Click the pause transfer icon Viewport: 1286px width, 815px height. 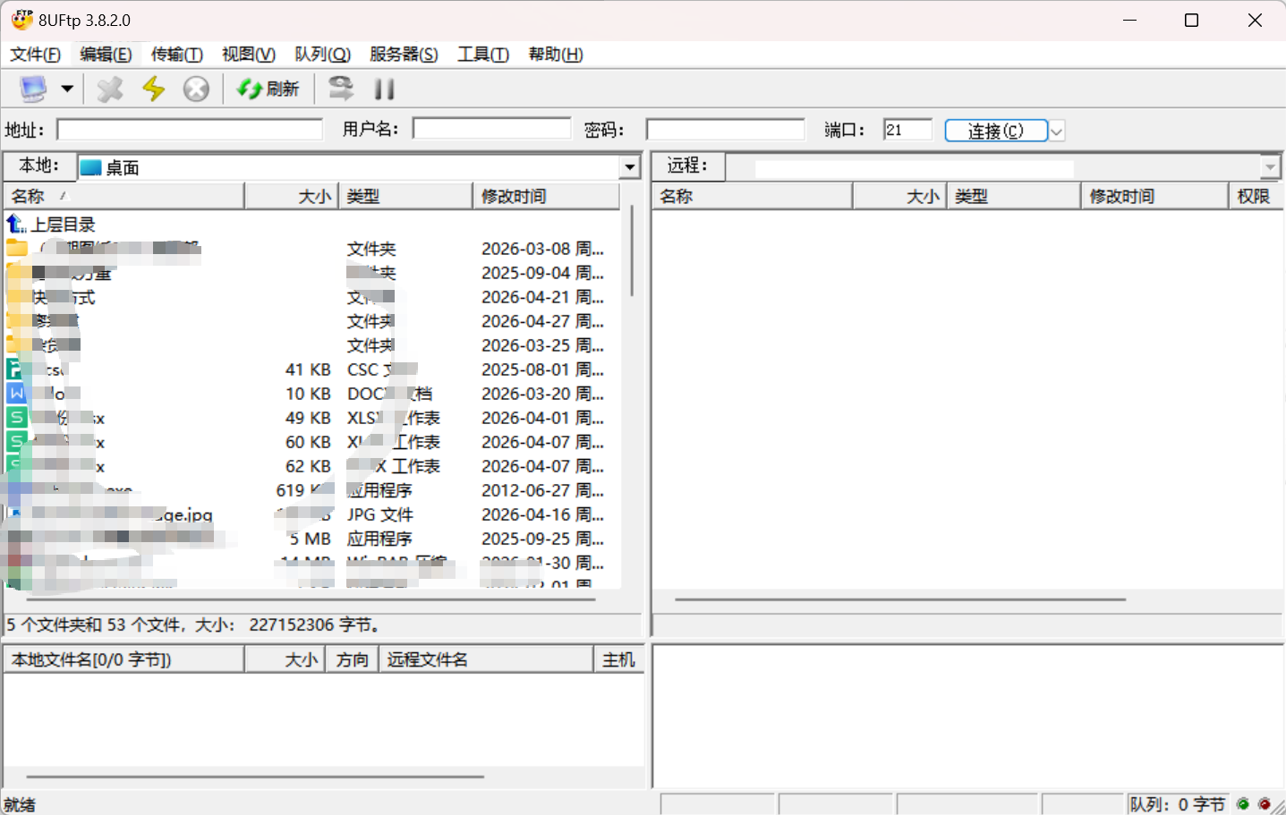(x=385, y=89)
